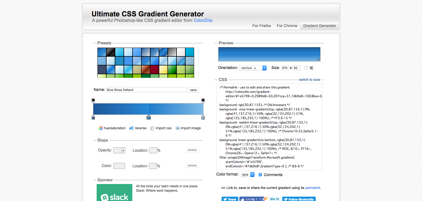
Task: Click the Tweet button
Action: [230, 199]
